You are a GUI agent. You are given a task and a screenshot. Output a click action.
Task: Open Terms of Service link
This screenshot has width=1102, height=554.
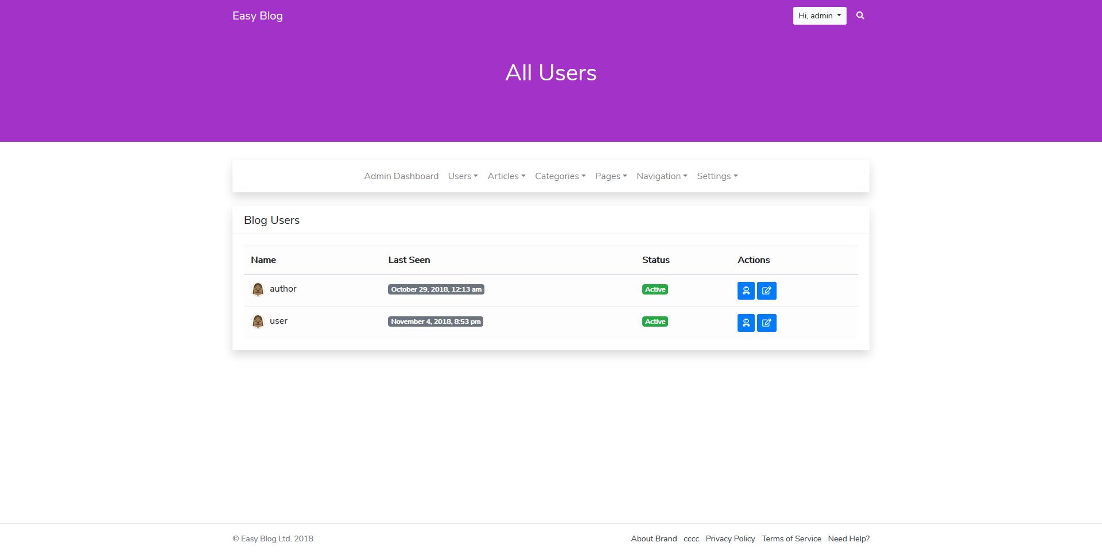click(791, 538)
